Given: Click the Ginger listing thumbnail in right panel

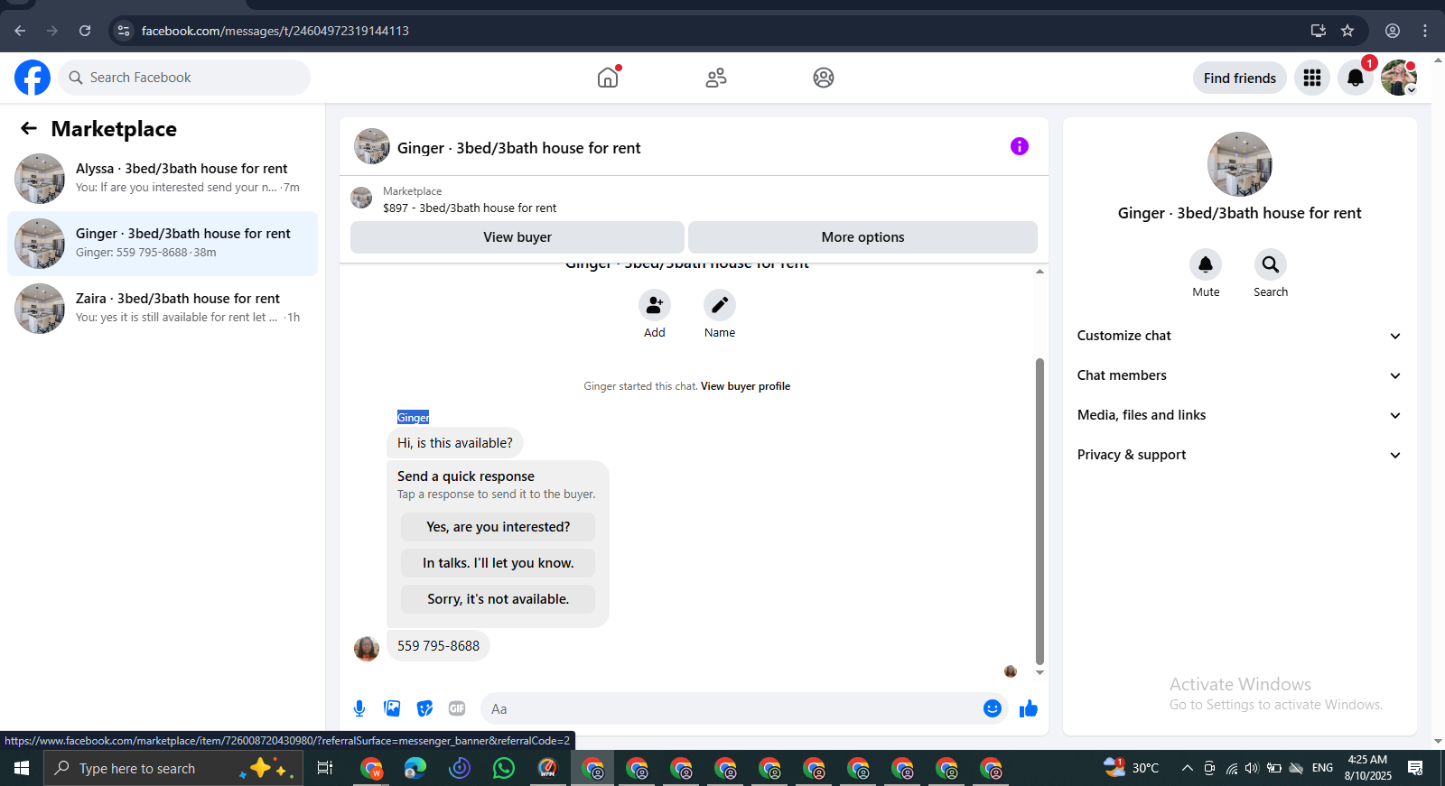Looking at the screenshot, I should (x=1240, y=164).
